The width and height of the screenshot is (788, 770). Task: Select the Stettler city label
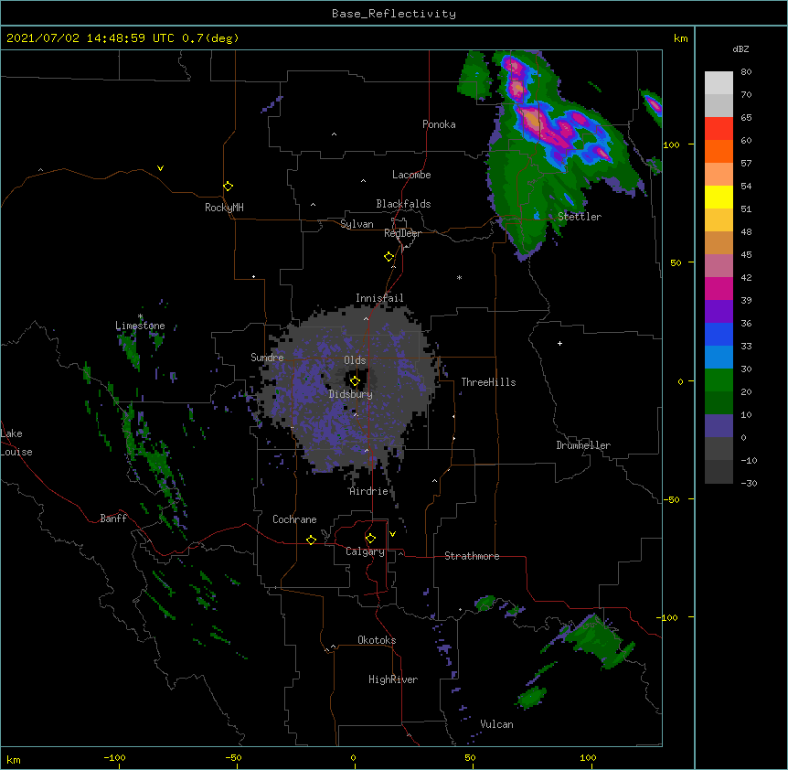[x=580, y=217]
